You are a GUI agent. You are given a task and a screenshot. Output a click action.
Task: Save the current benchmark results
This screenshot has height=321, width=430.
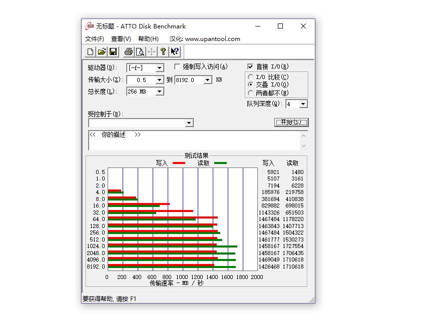(x=113, y=51)
